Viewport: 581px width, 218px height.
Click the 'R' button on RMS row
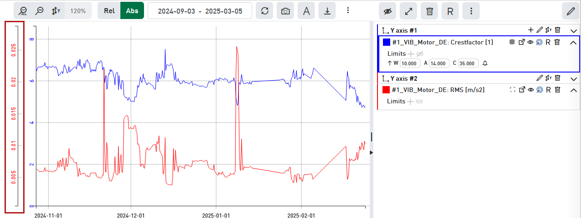[x=548, y=90]
